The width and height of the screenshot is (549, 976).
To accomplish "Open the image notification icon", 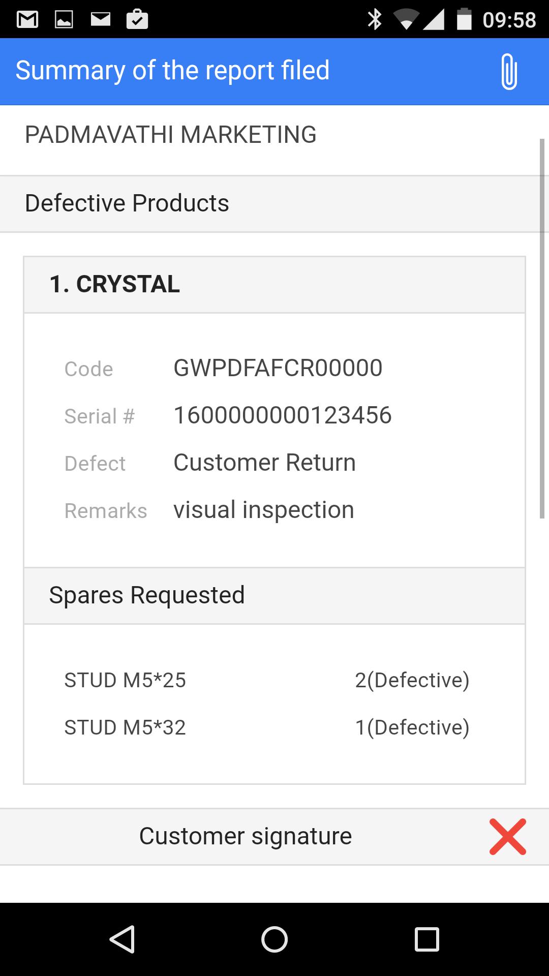I will (64, 19).
